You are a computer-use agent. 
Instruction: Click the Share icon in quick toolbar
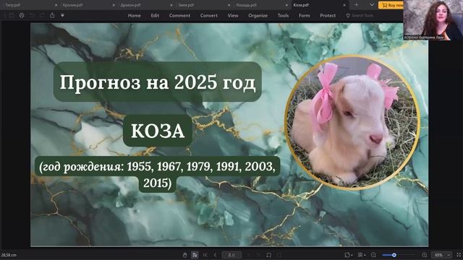pos(52,15)
